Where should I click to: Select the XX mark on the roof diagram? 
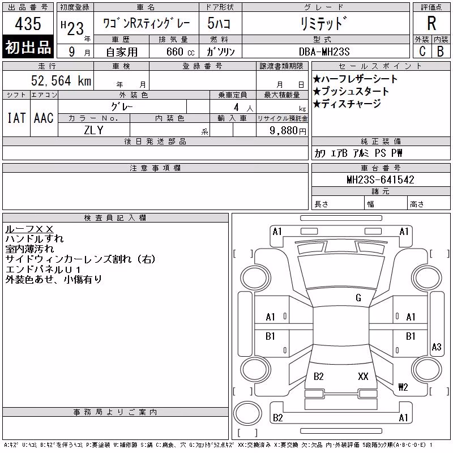tap(363, 377)
